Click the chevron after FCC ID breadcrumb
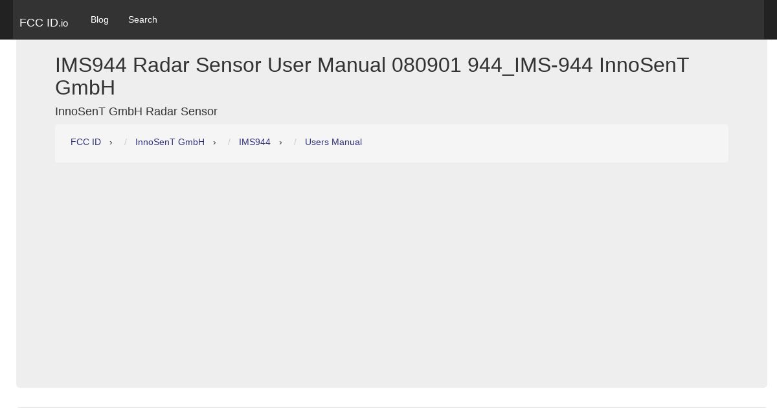The width and height of the screenshot is (777, 408). click(x=111, y=142)
